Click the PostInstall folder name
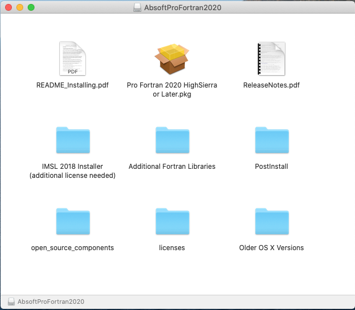 [x=271, y=167]
